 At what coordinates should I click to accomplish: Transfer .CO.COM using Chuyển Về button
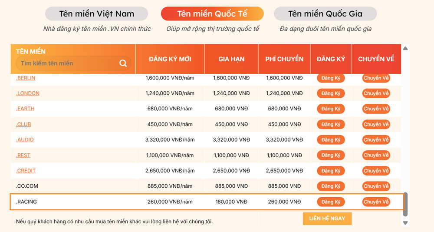376,186
